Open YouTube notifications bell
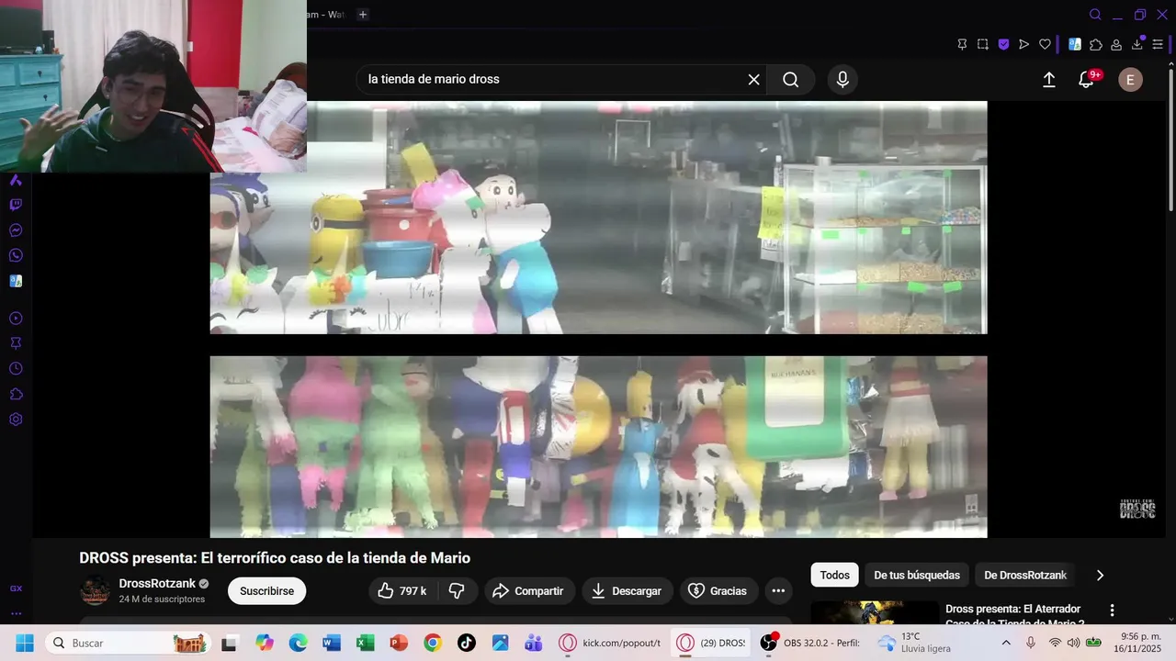 click(1087, 80)
